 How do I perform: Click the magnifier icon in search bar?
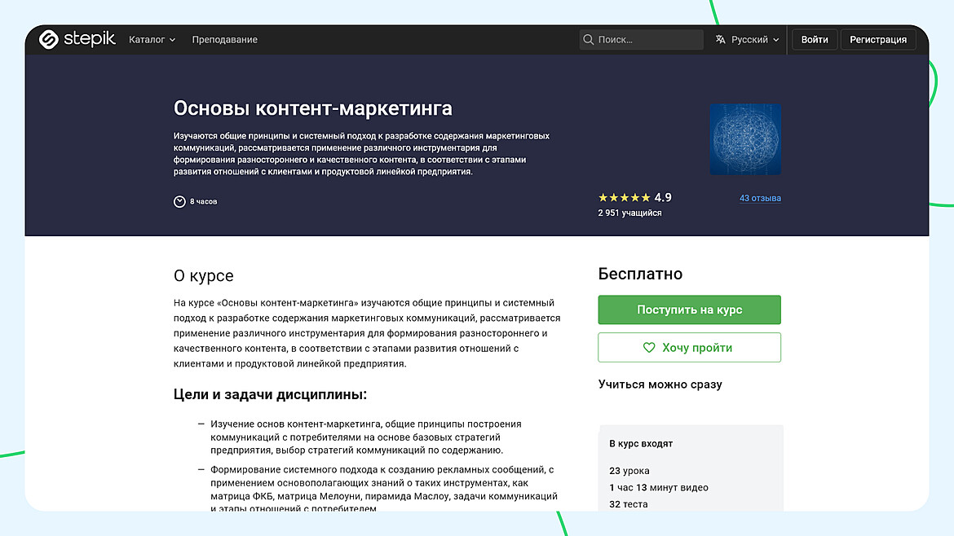pos(588,39)
